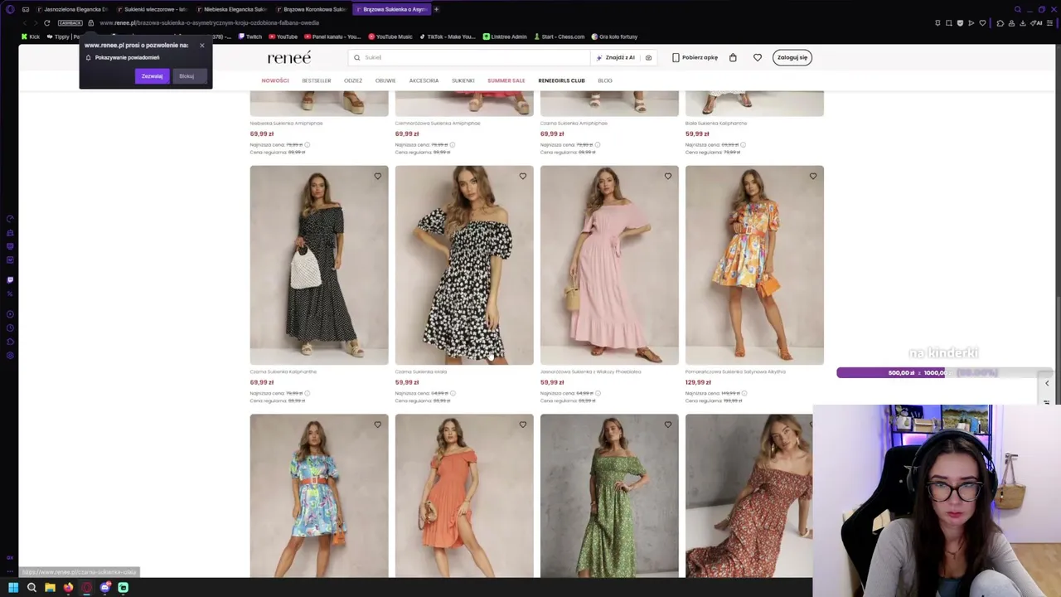Open the Biała Sukienka Kaliphanthe product title
Viewport: 1061px width, 597px height.
tap(716, 124)
